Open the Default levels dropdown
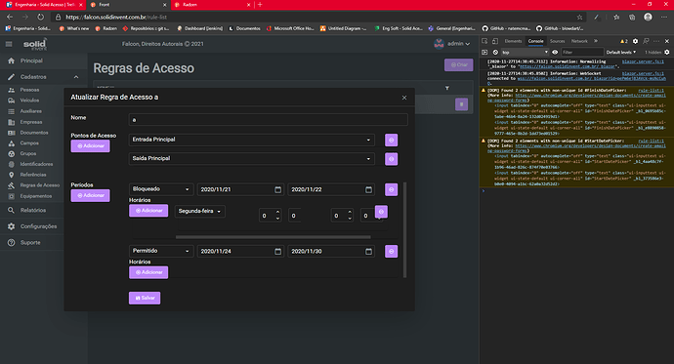The width and height of the screenshot is (674, 364). [620, 52]
